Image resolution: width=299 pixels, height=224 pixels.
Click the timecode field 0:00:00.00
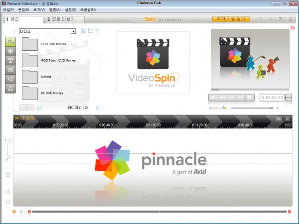272,98
